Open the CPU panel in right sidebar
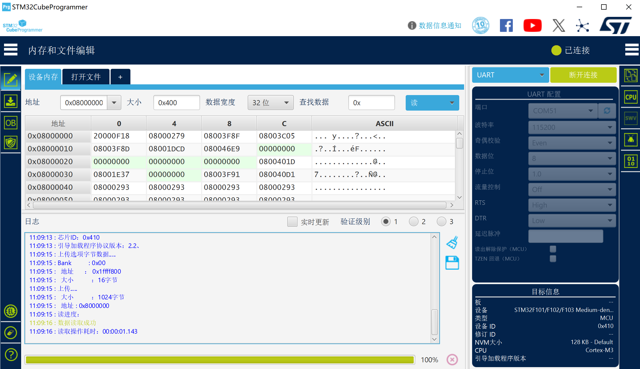 631,97
